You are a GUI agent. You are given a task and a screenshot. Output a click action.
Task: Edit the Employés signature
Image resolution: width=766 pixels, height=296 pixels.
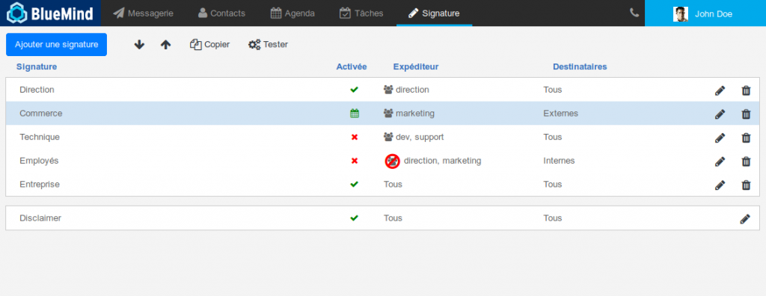[720, 161]
